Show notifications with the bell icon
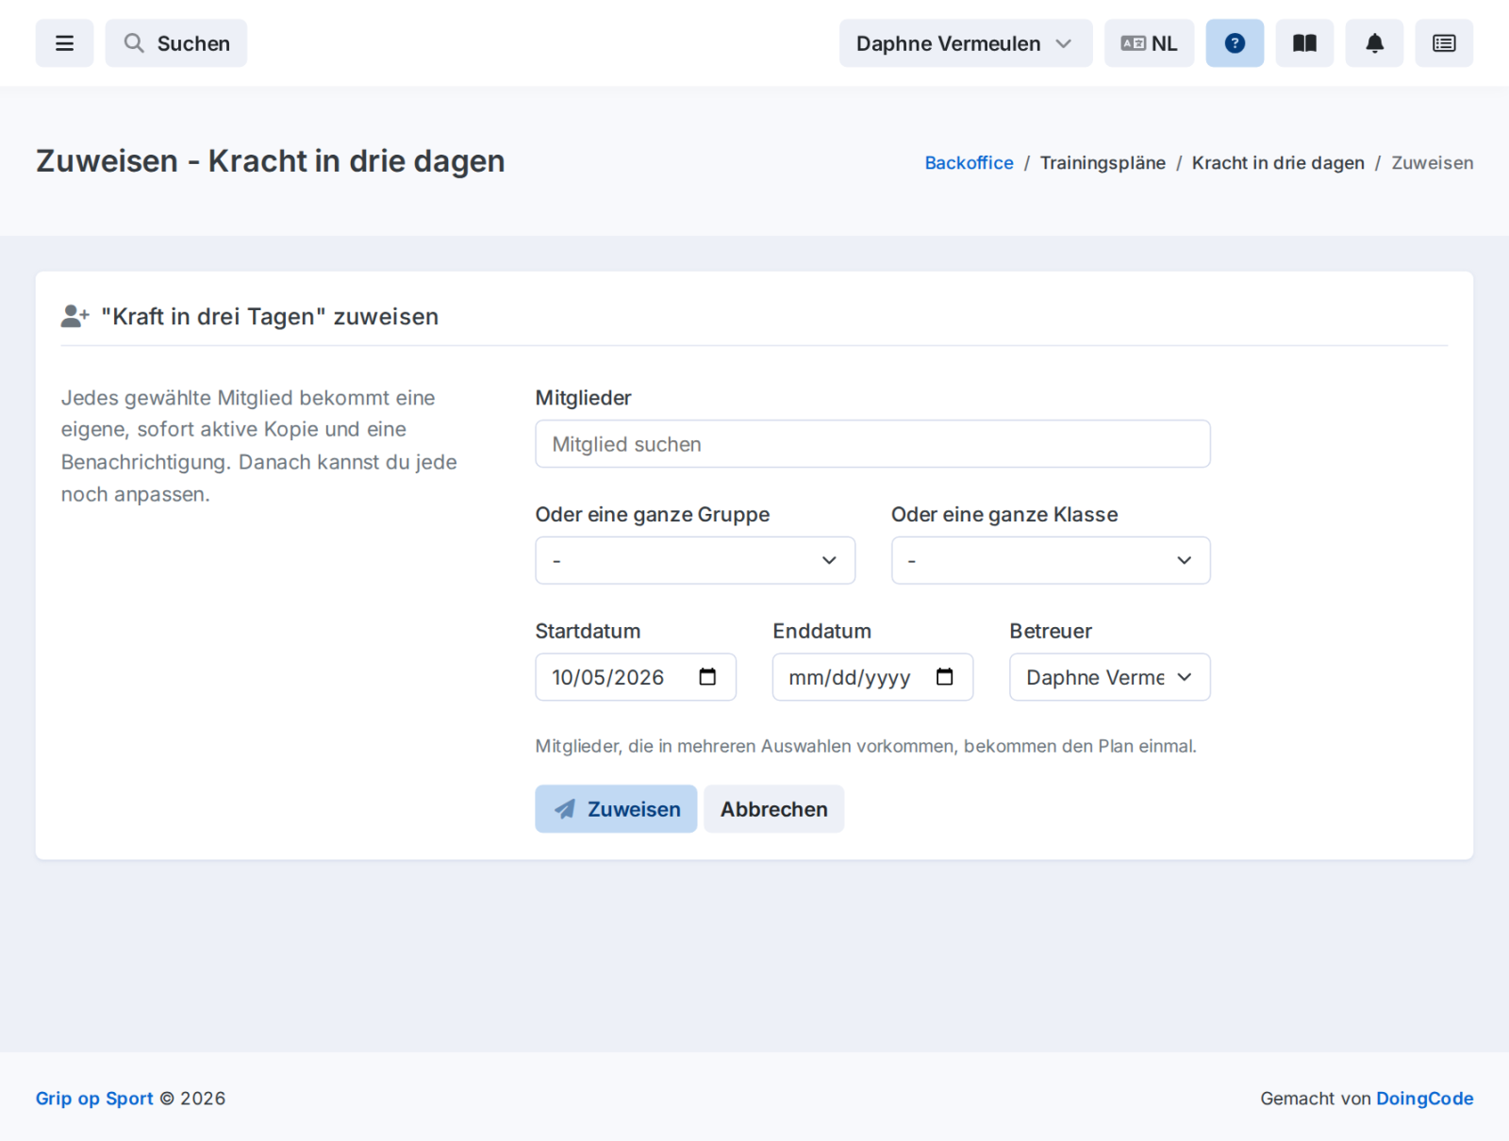The height and width of the screenshot is (1141, 1509). [1374, 43]
